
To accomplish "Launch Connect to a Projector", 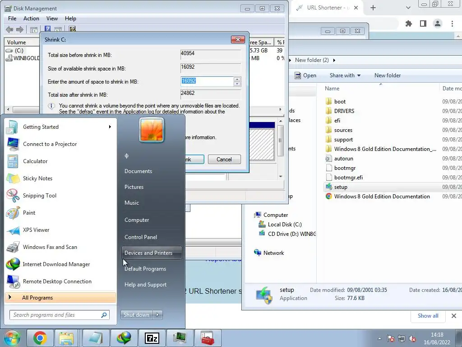I will click(50, 144).
